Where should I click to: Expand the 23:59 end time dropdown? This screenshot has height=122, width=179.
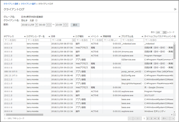point(65,25)
